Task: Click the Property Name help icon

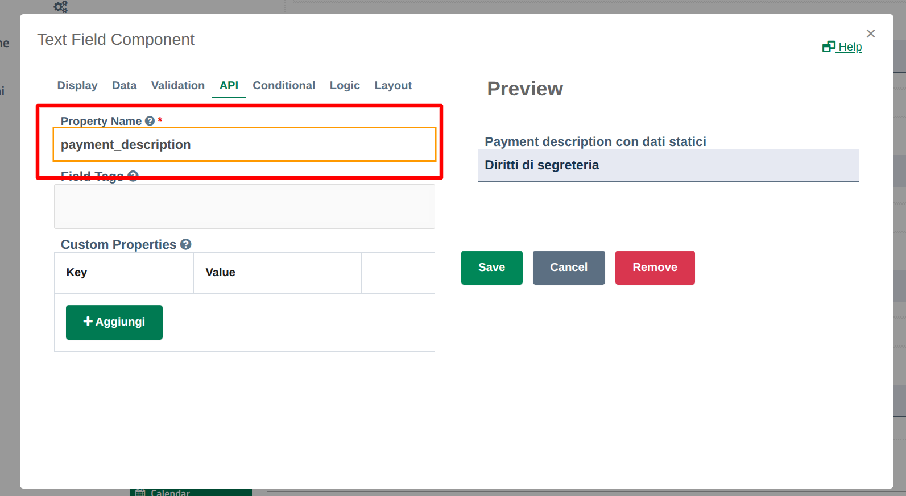Action: 150,121
